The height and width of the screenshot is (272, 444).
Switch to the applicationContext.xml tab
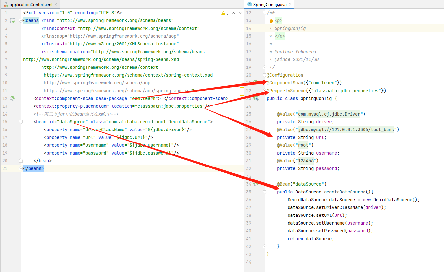pos(31,5)
